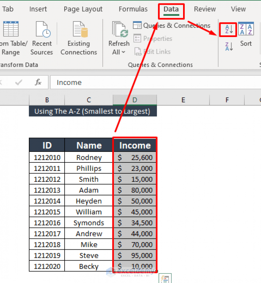Image resolution: width=261 pixels, height=283 pixels.
Task: Select income cell $70,000
Action: (x=135, y=244)
